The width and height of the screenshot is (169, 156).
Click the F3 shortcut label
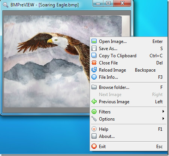pos(160,77)
